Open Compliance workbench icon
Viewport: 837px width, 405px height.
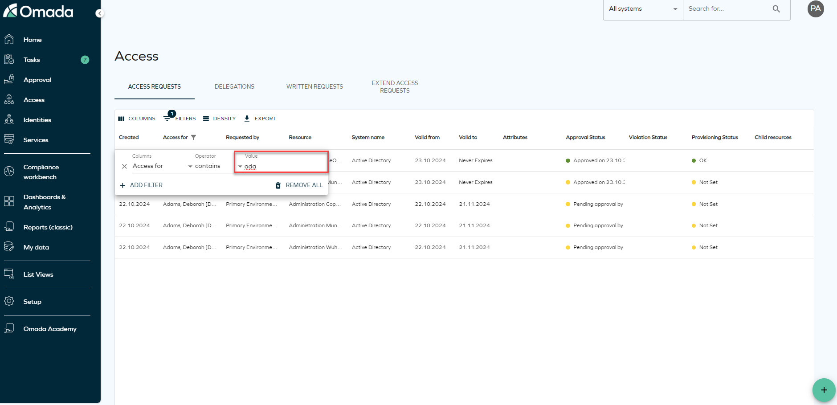[9, 172]
